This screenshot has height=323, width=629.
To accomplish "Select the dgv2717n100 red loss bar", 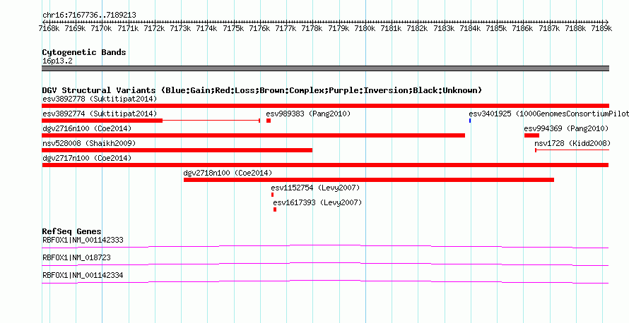I will [x=325, y=165].
